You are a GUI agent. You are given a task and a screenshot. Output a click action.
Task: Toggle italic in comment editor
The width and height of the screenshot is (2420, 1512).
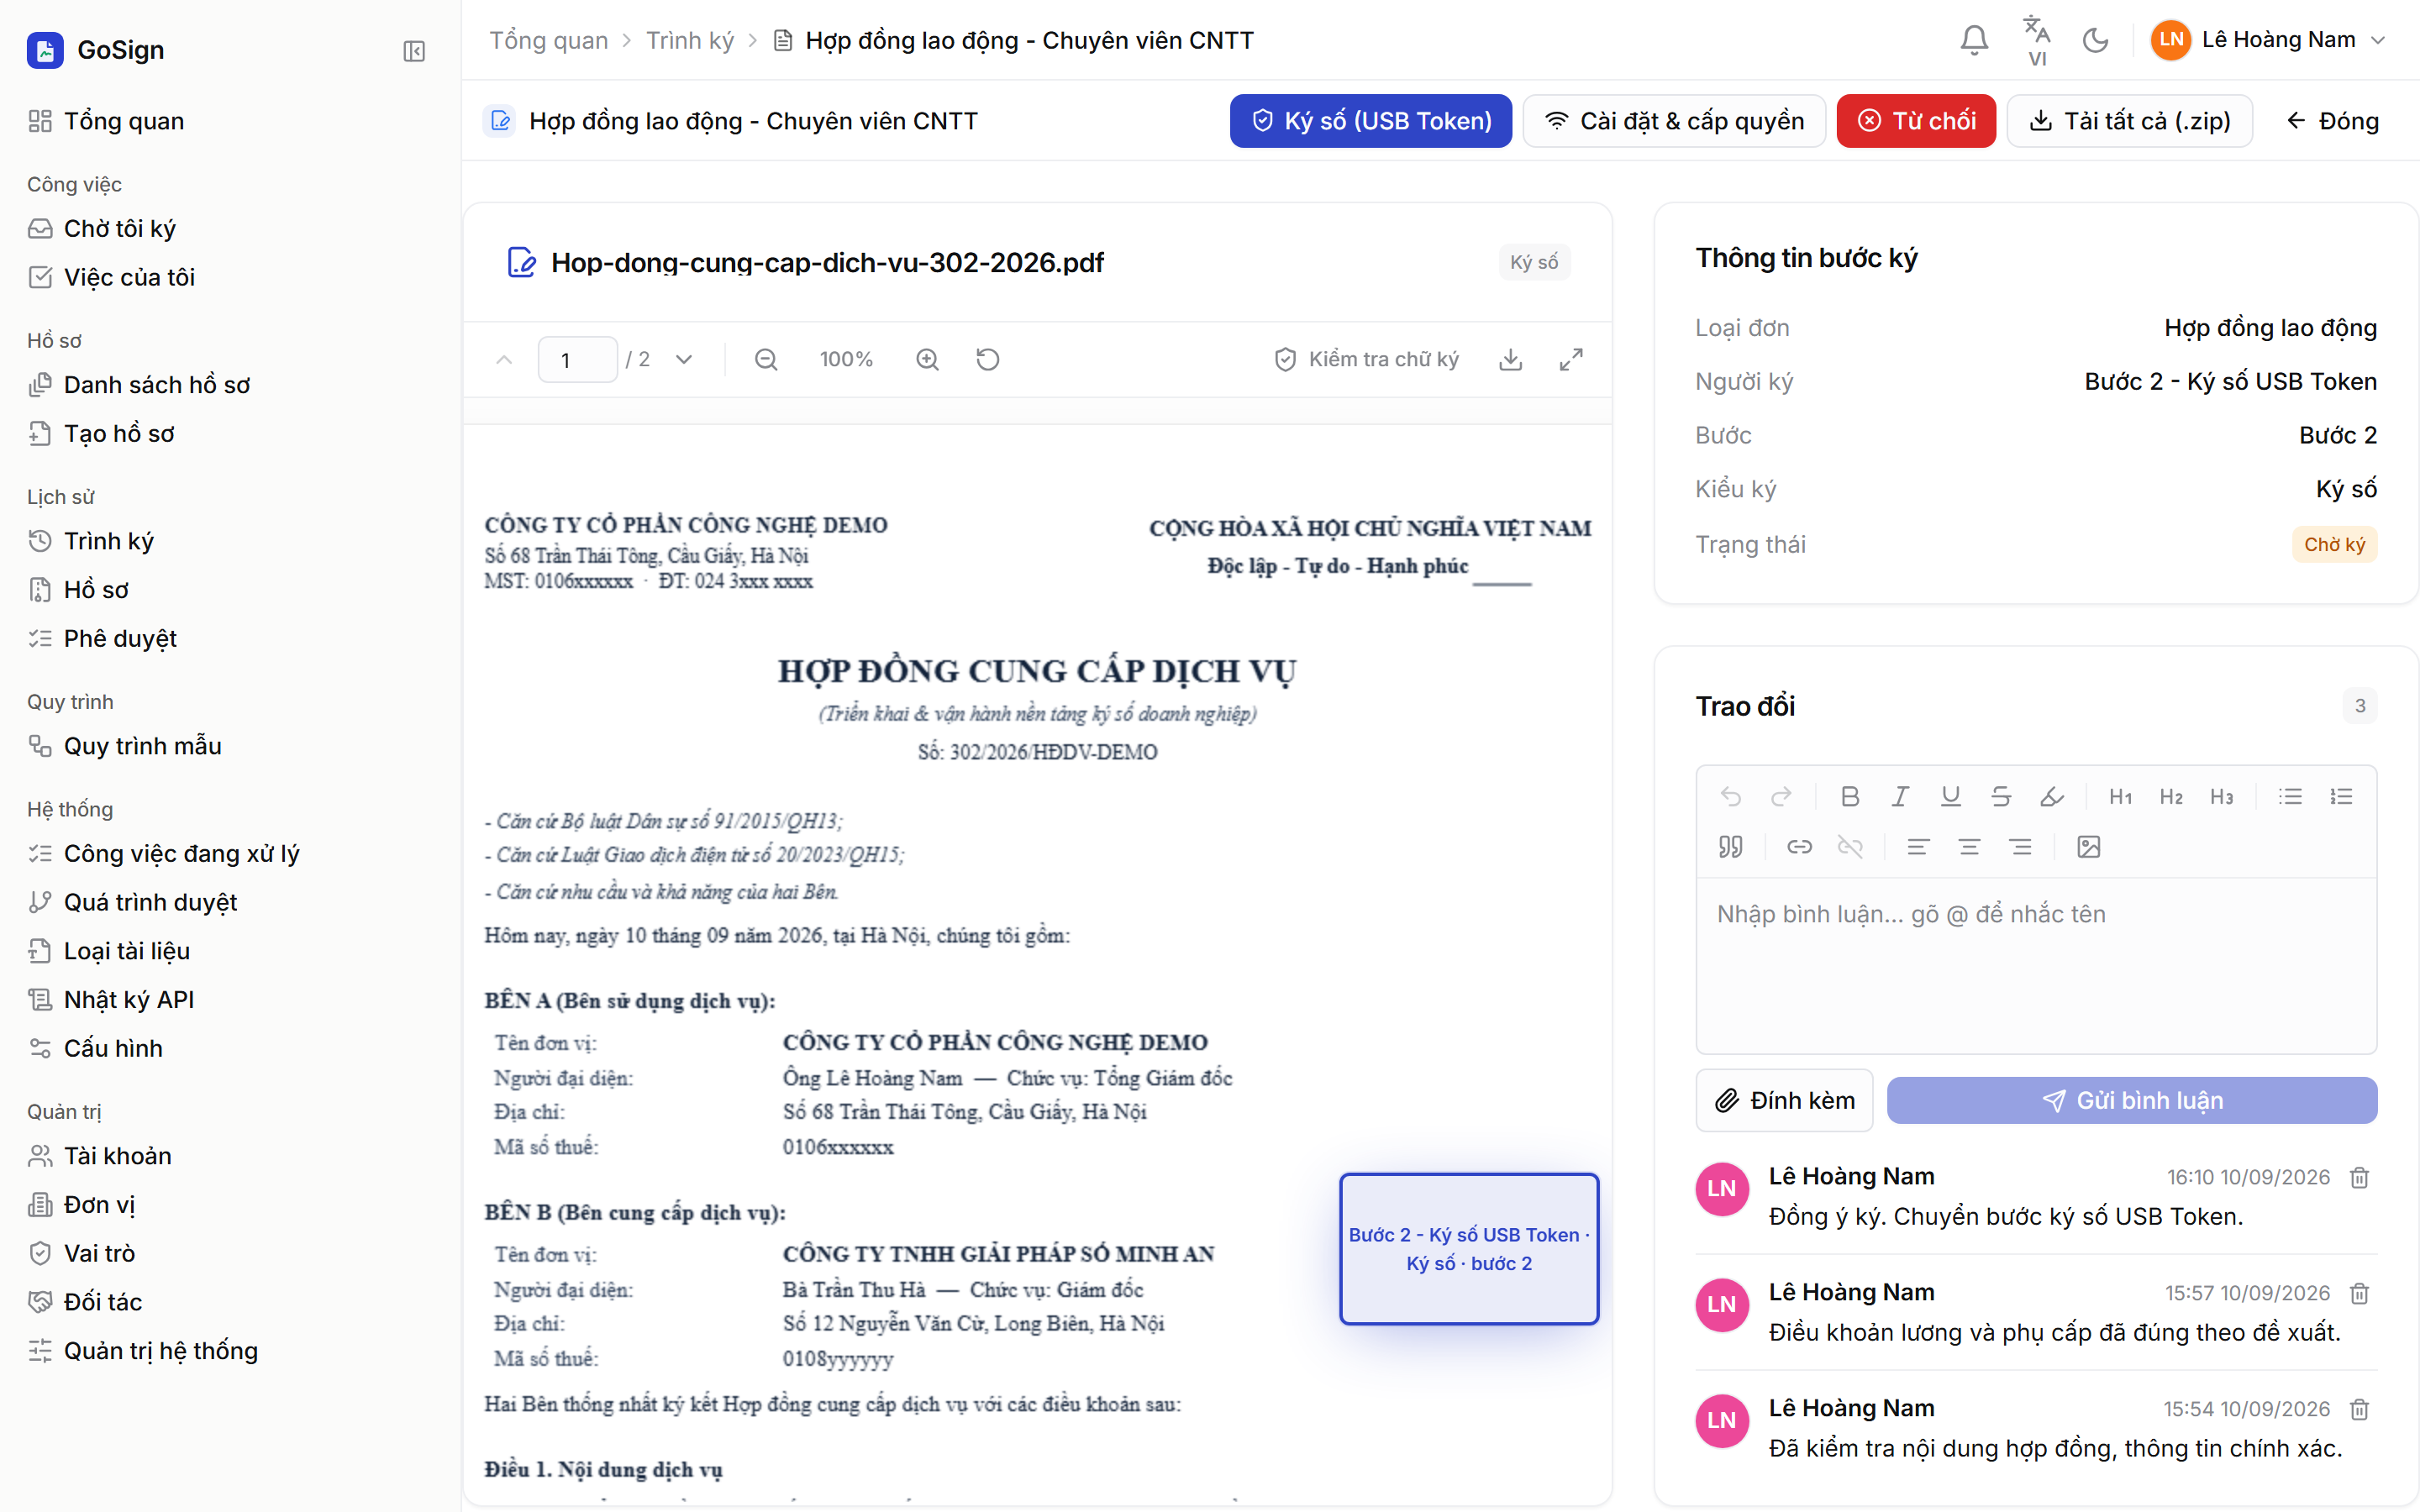pyautogui.click(x=1899, y=796)
